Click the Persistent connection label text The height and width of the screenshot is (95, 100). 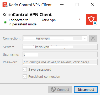[x=44, y=77]
